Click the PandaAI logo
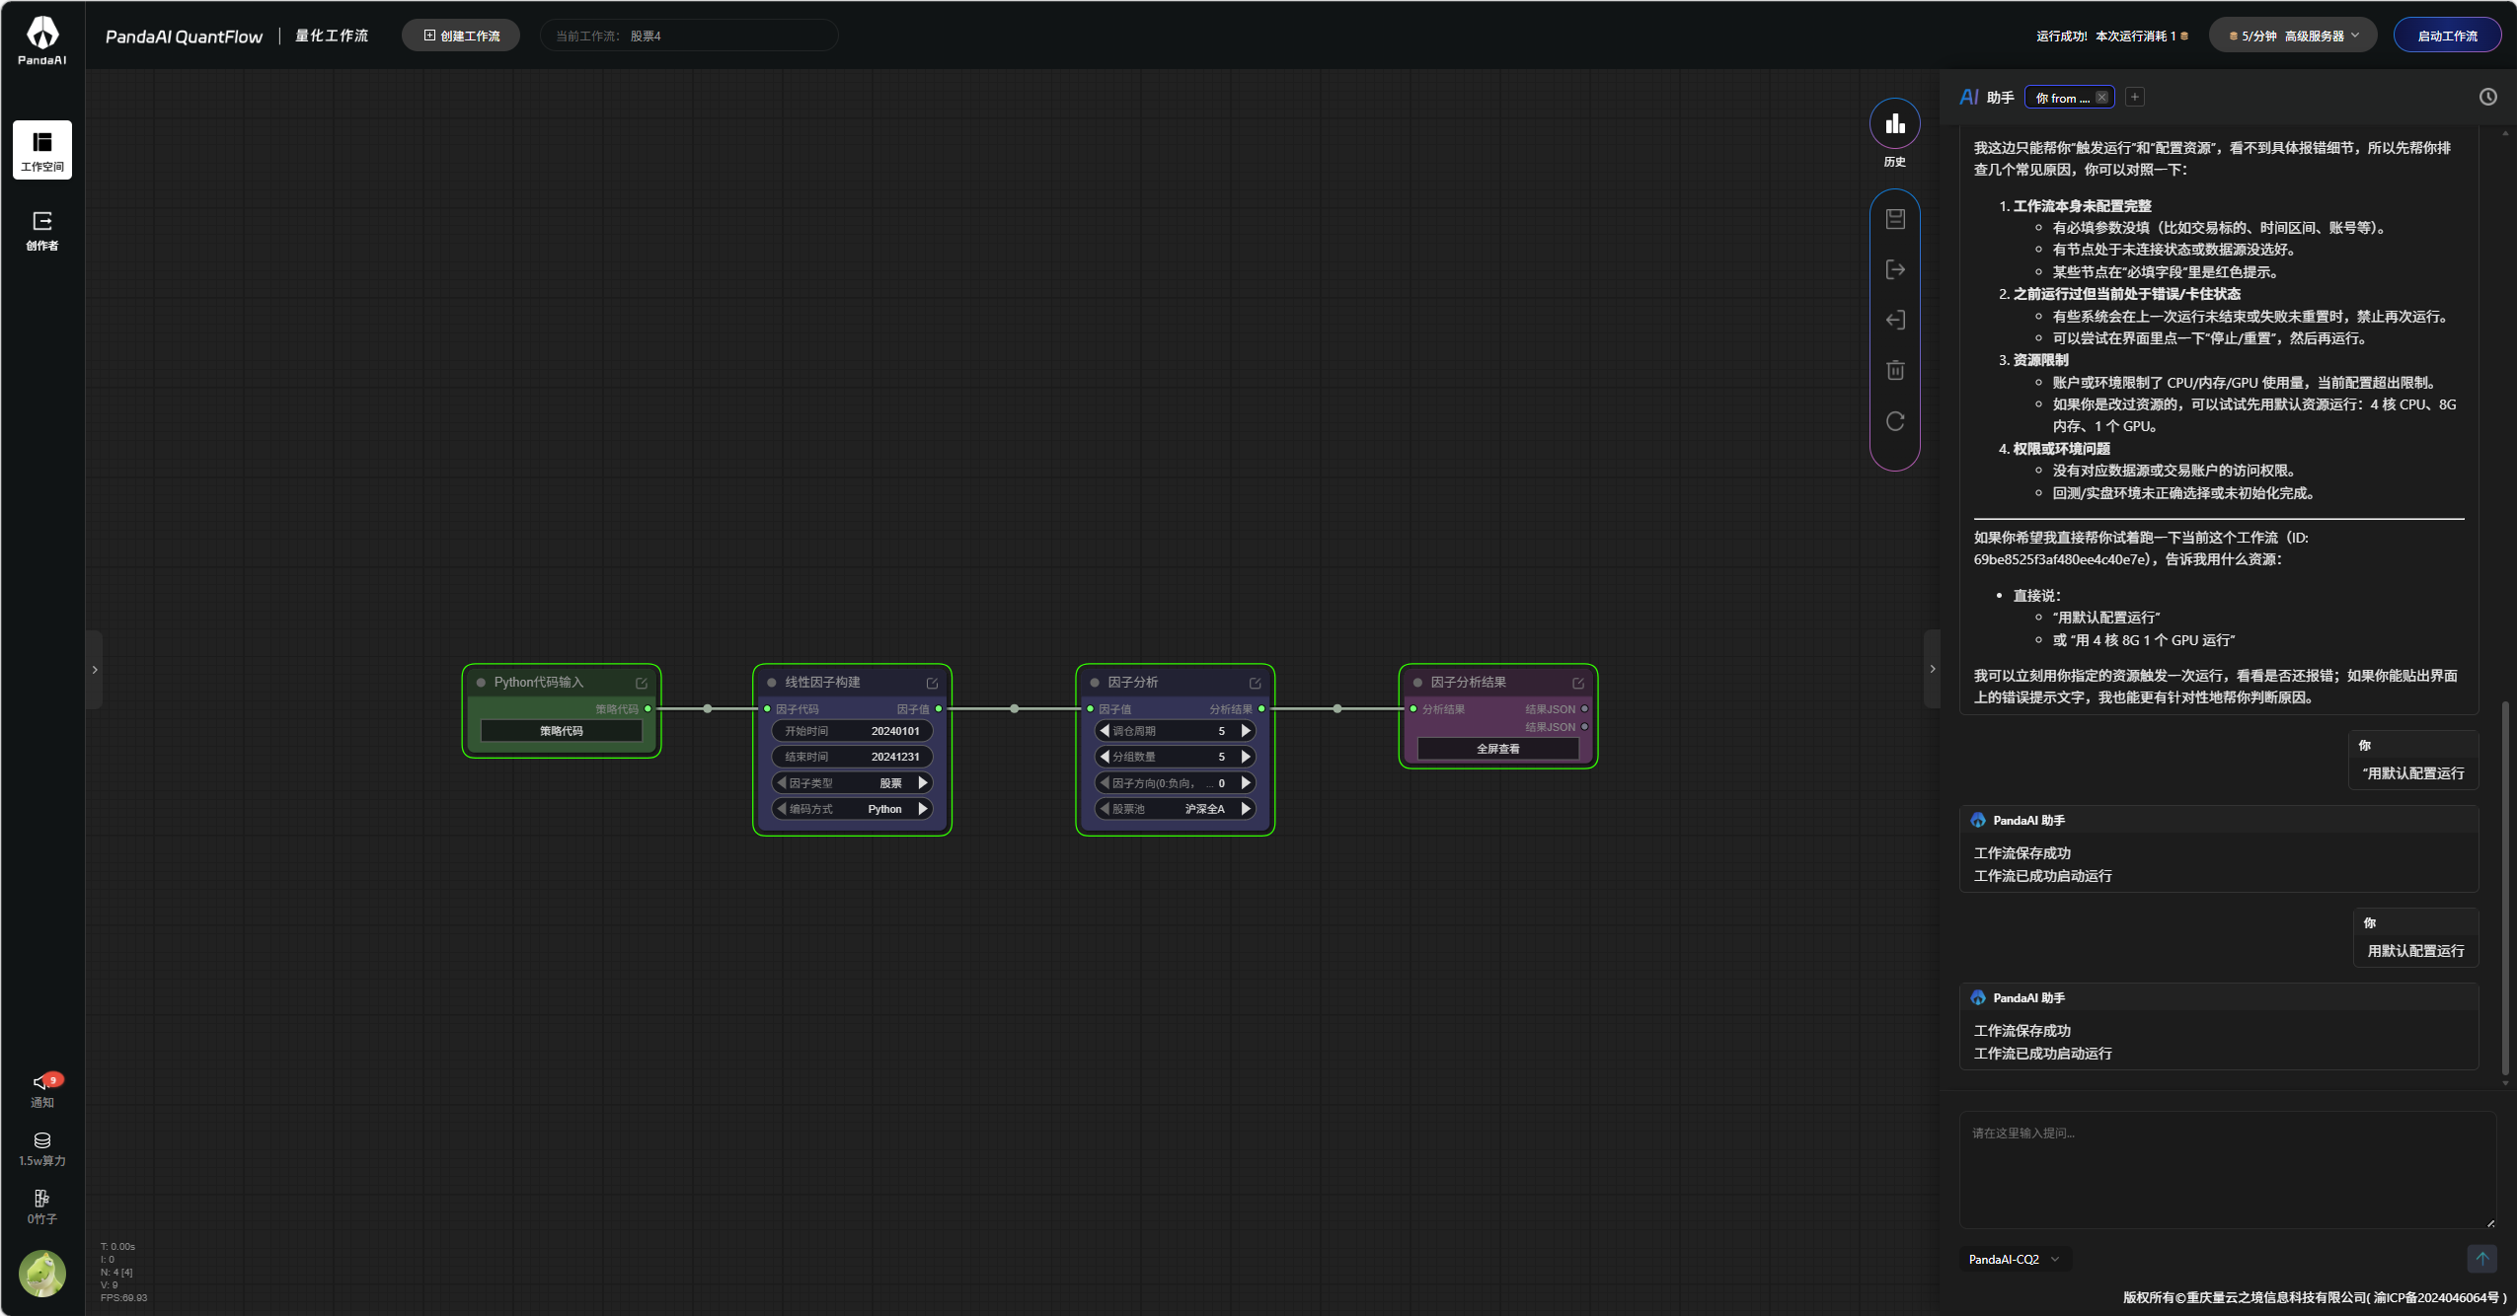The height and width of the screenshot is (1316, 2517). pyautogui.click(x=42, y=40)
